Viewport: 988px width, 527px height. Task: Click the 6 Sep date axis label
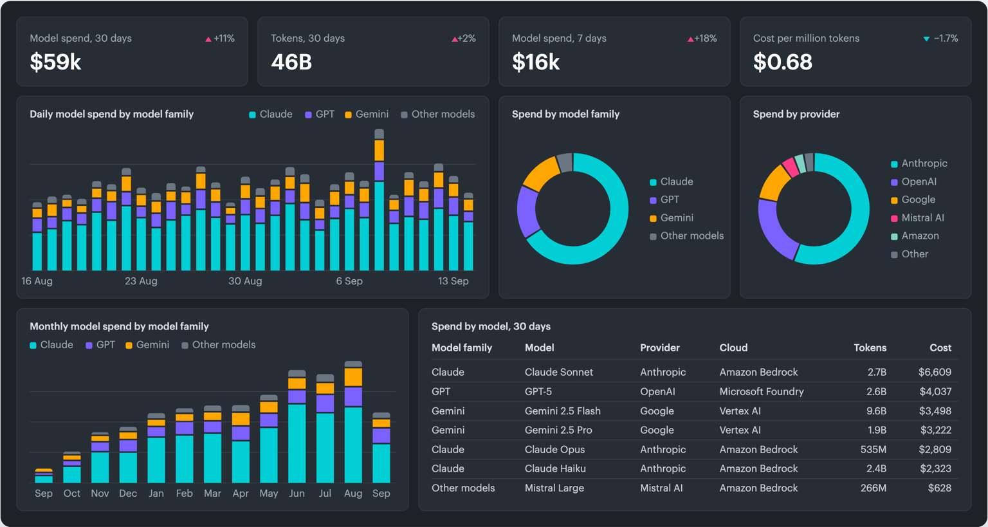coord(349,281)
